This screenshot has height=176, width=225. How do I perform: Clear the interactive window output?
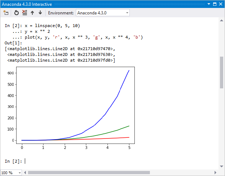pos(24,13)
